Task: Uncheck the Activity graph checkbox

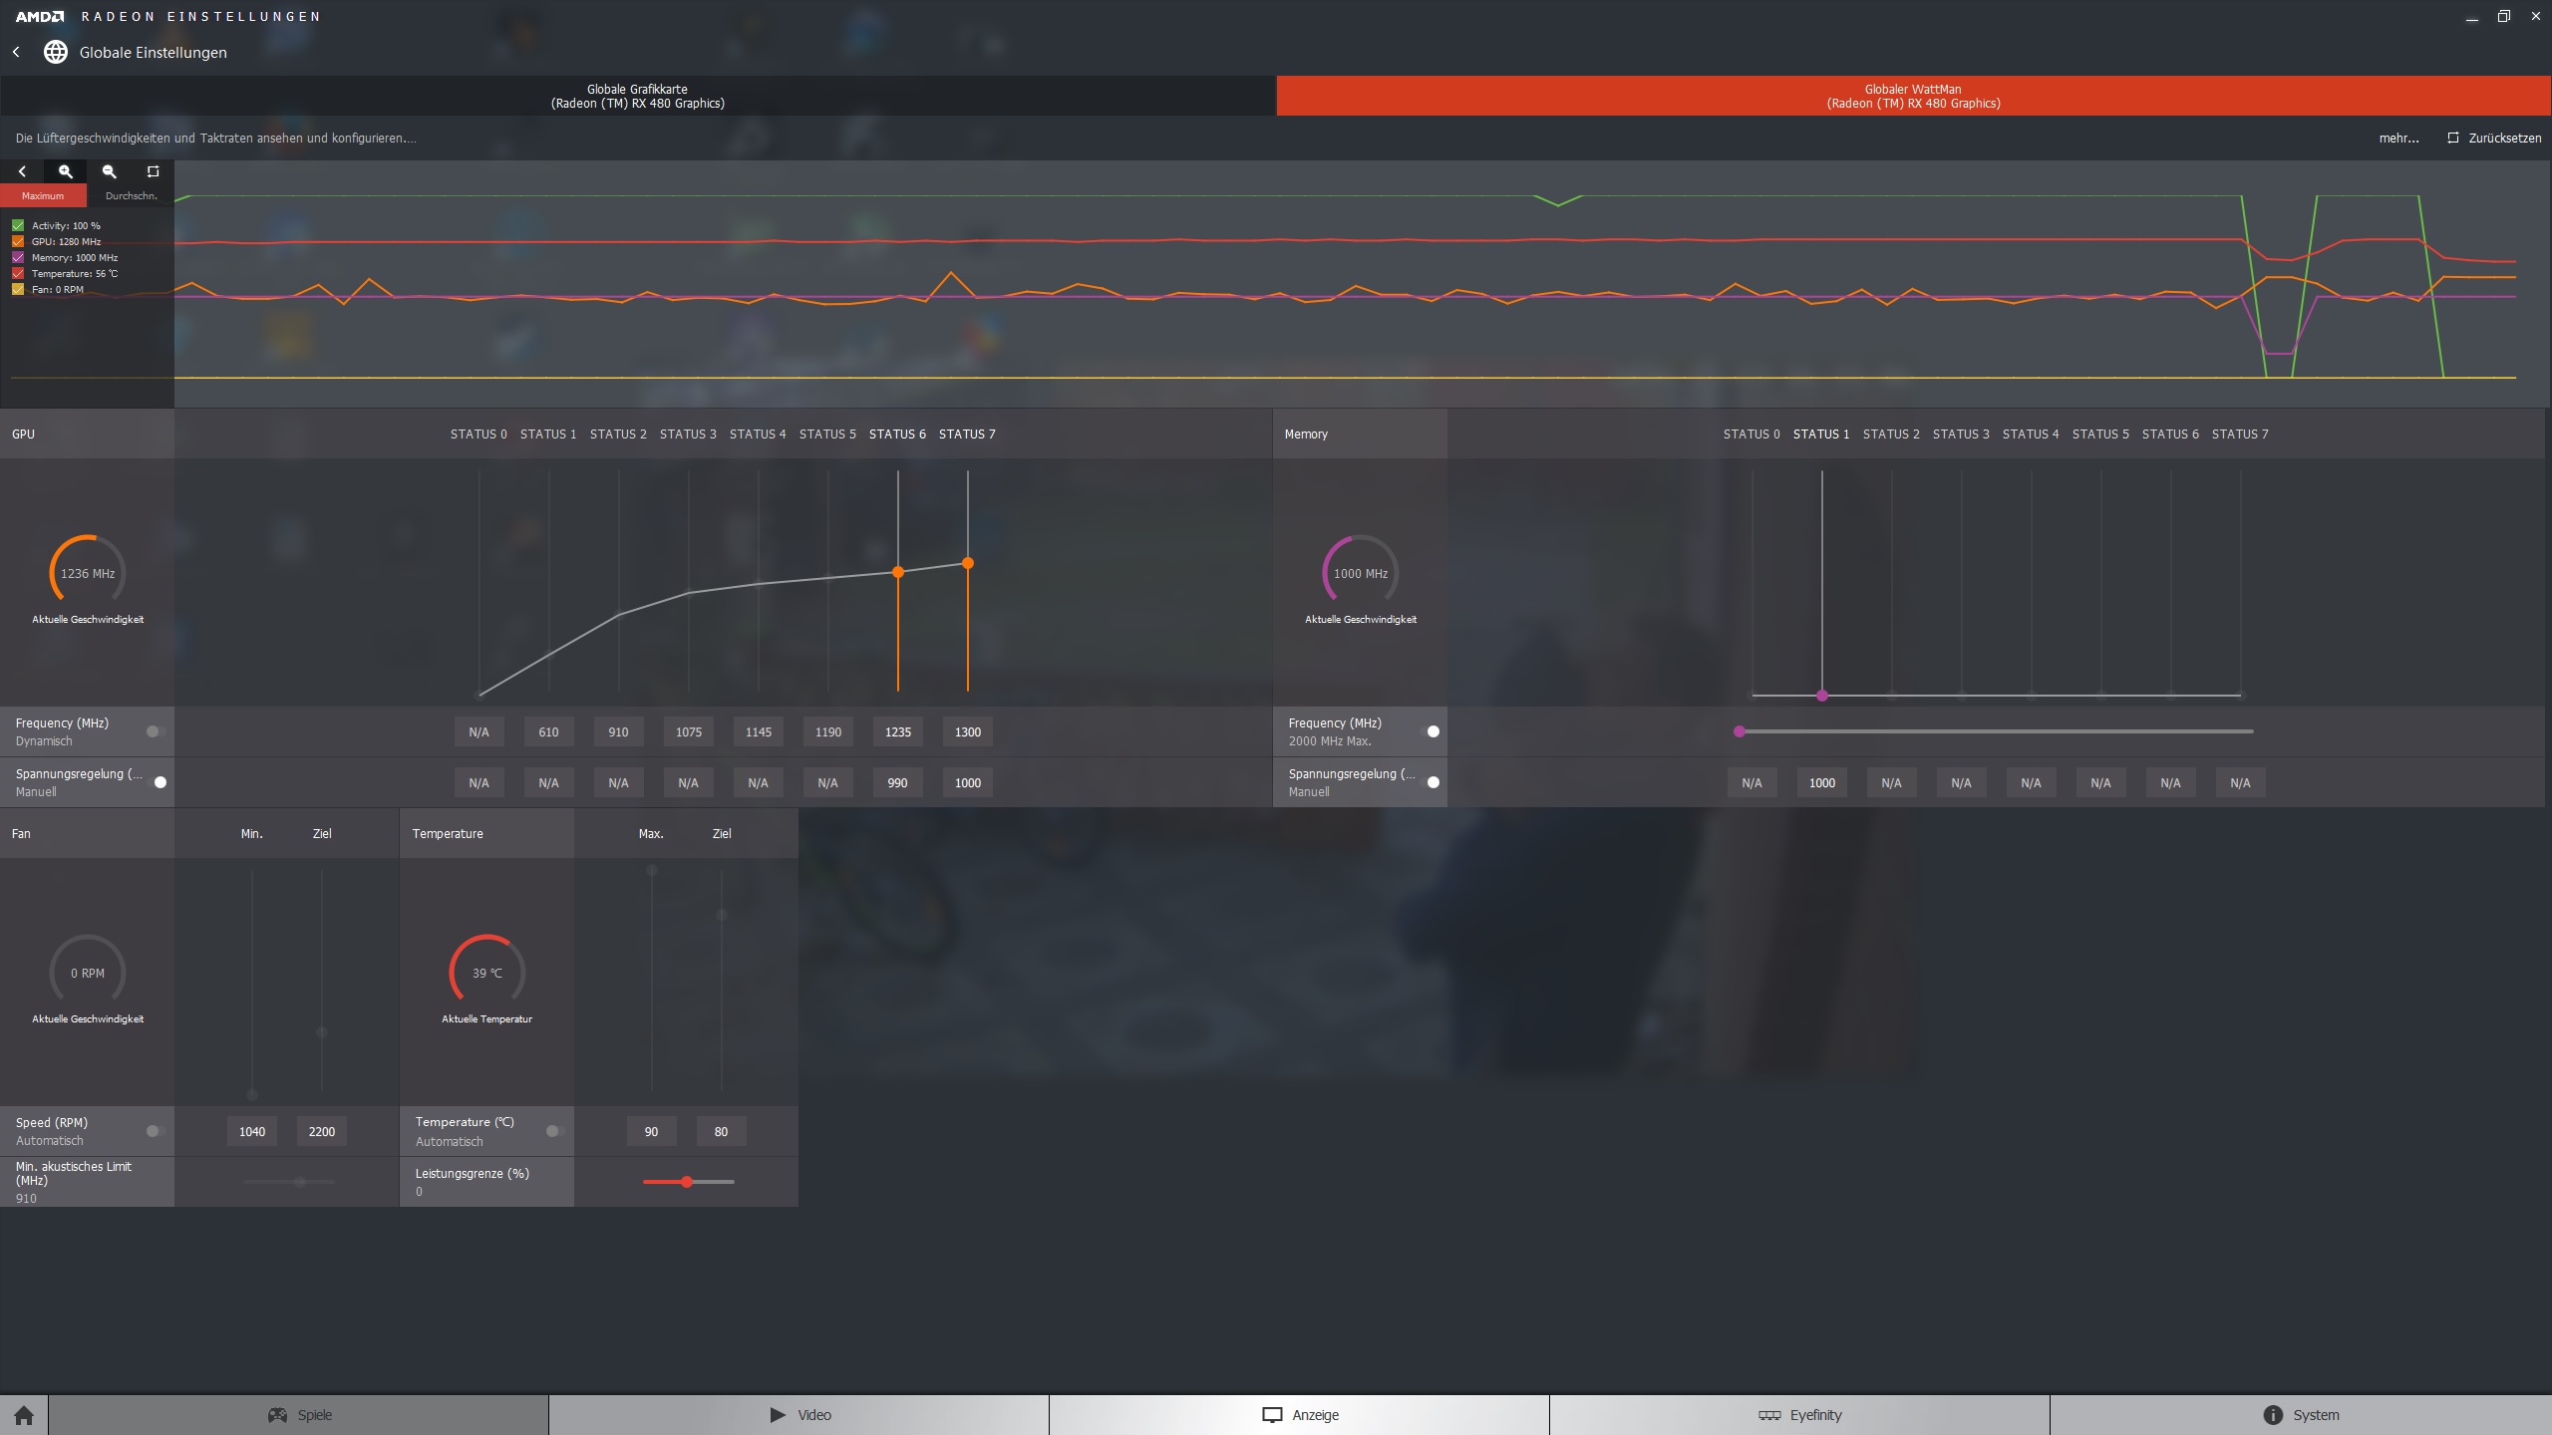Action: click(x=18, y=225)
